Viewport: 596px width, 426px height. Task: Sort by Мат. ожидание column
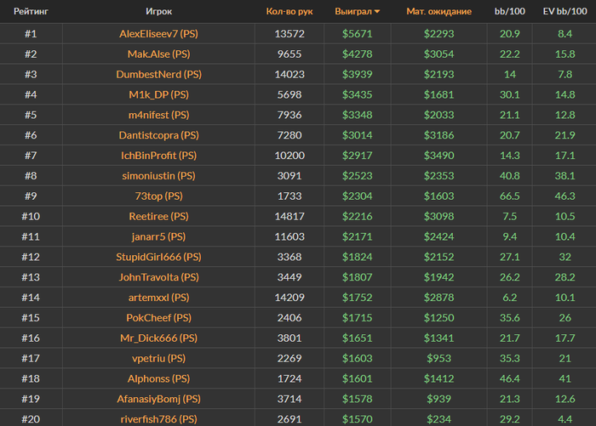click(438, 12)
